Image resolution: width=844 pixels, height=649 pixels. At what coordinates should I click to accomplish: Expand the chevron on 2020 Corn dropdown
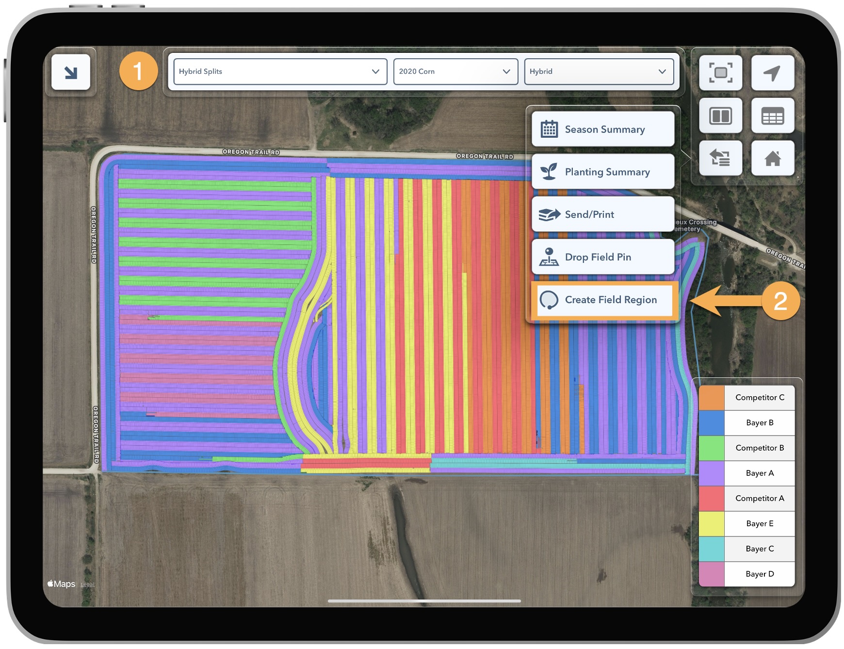pyautogui.click(x=506, y=71)
